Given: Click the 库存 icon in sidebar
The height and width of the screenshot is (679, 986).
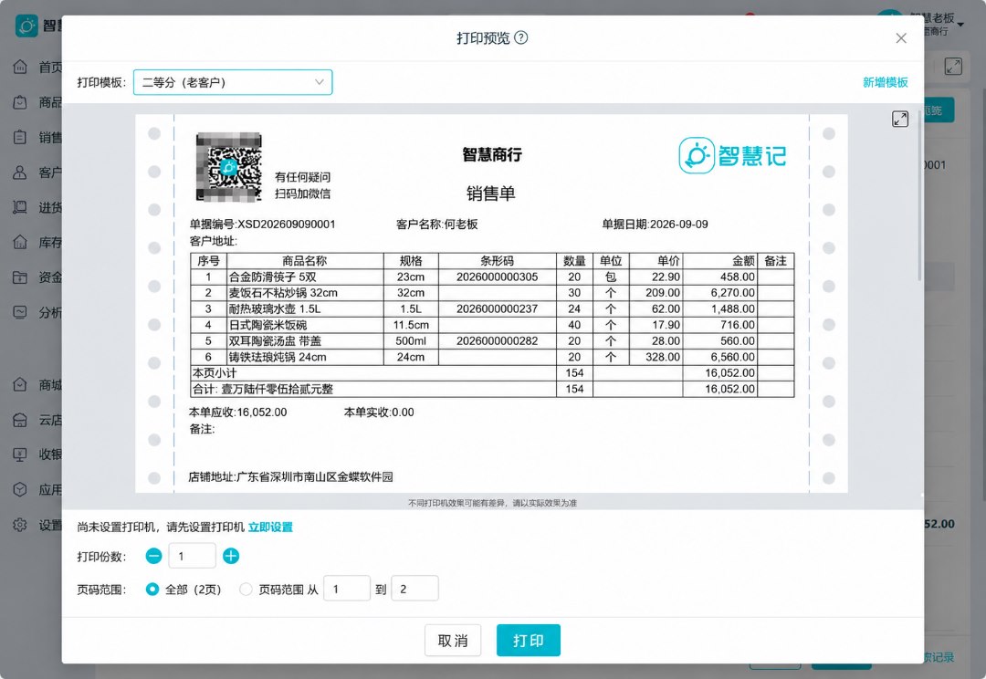Looking at the screenshot, I should (x=20, y=242).
